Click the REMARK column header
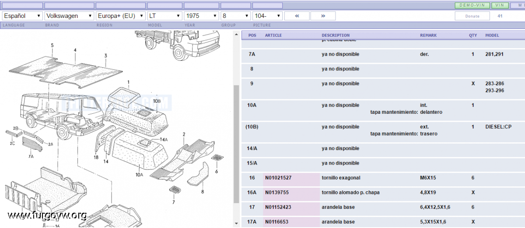This screenshot has height=228, width=525. point(428,35)
